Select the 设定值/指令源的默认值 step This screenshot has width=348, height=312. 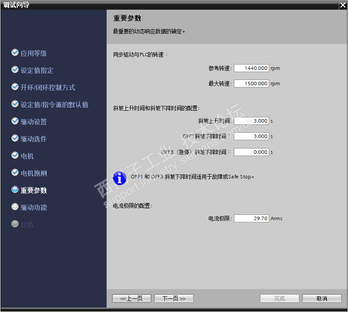54,105
